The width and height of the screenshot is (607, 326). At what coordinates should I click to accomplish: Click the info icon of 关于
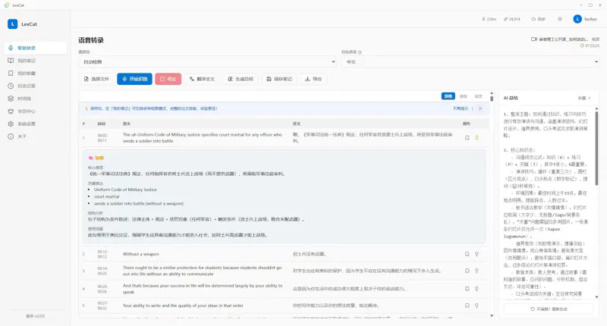pyautogui.click(x=11, y=136)
